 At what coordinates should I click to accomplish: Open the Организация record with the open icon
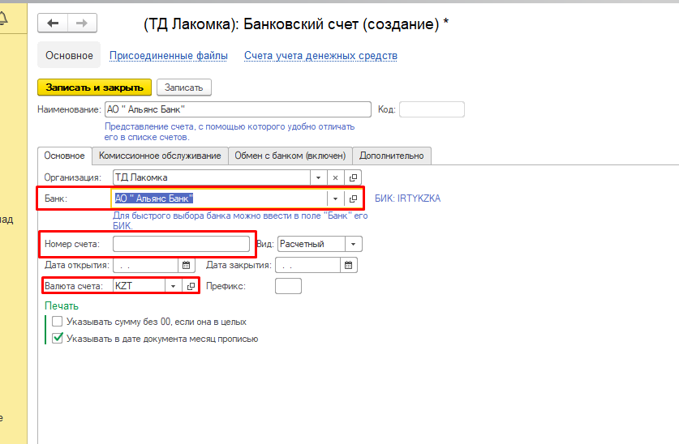coord(353,177)
